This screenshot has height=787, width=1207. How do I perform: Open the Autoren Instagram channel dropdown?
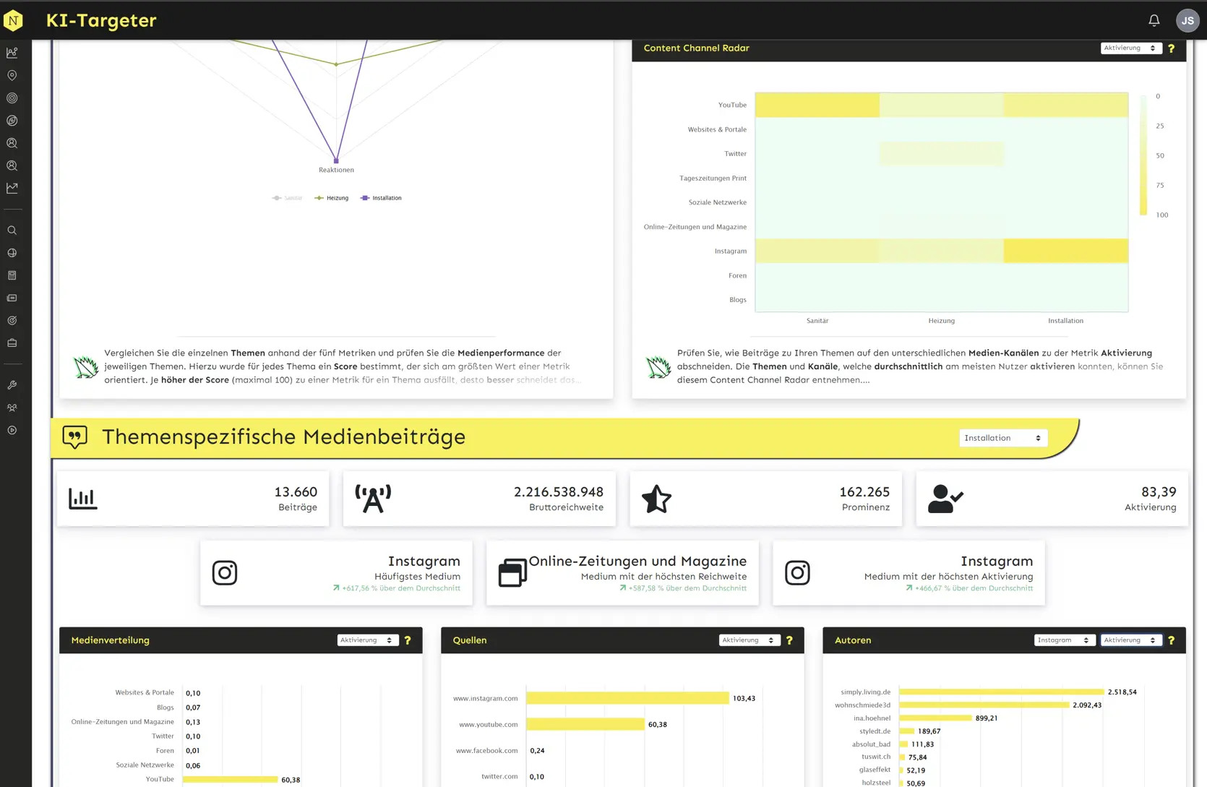(1064, 640)
